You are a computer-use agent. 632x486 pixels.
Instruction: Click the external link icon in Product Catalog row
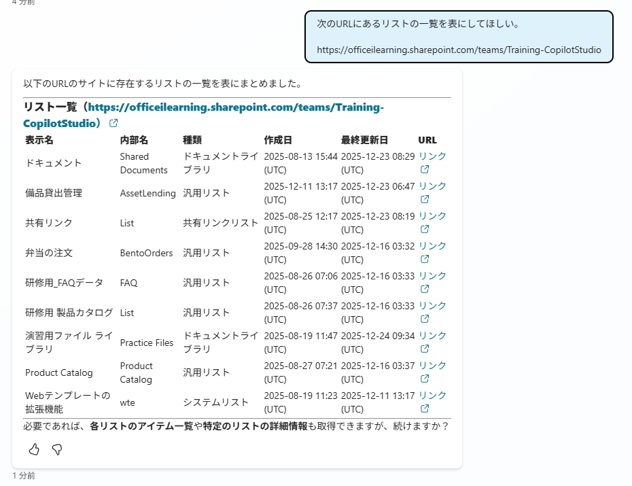425,379
